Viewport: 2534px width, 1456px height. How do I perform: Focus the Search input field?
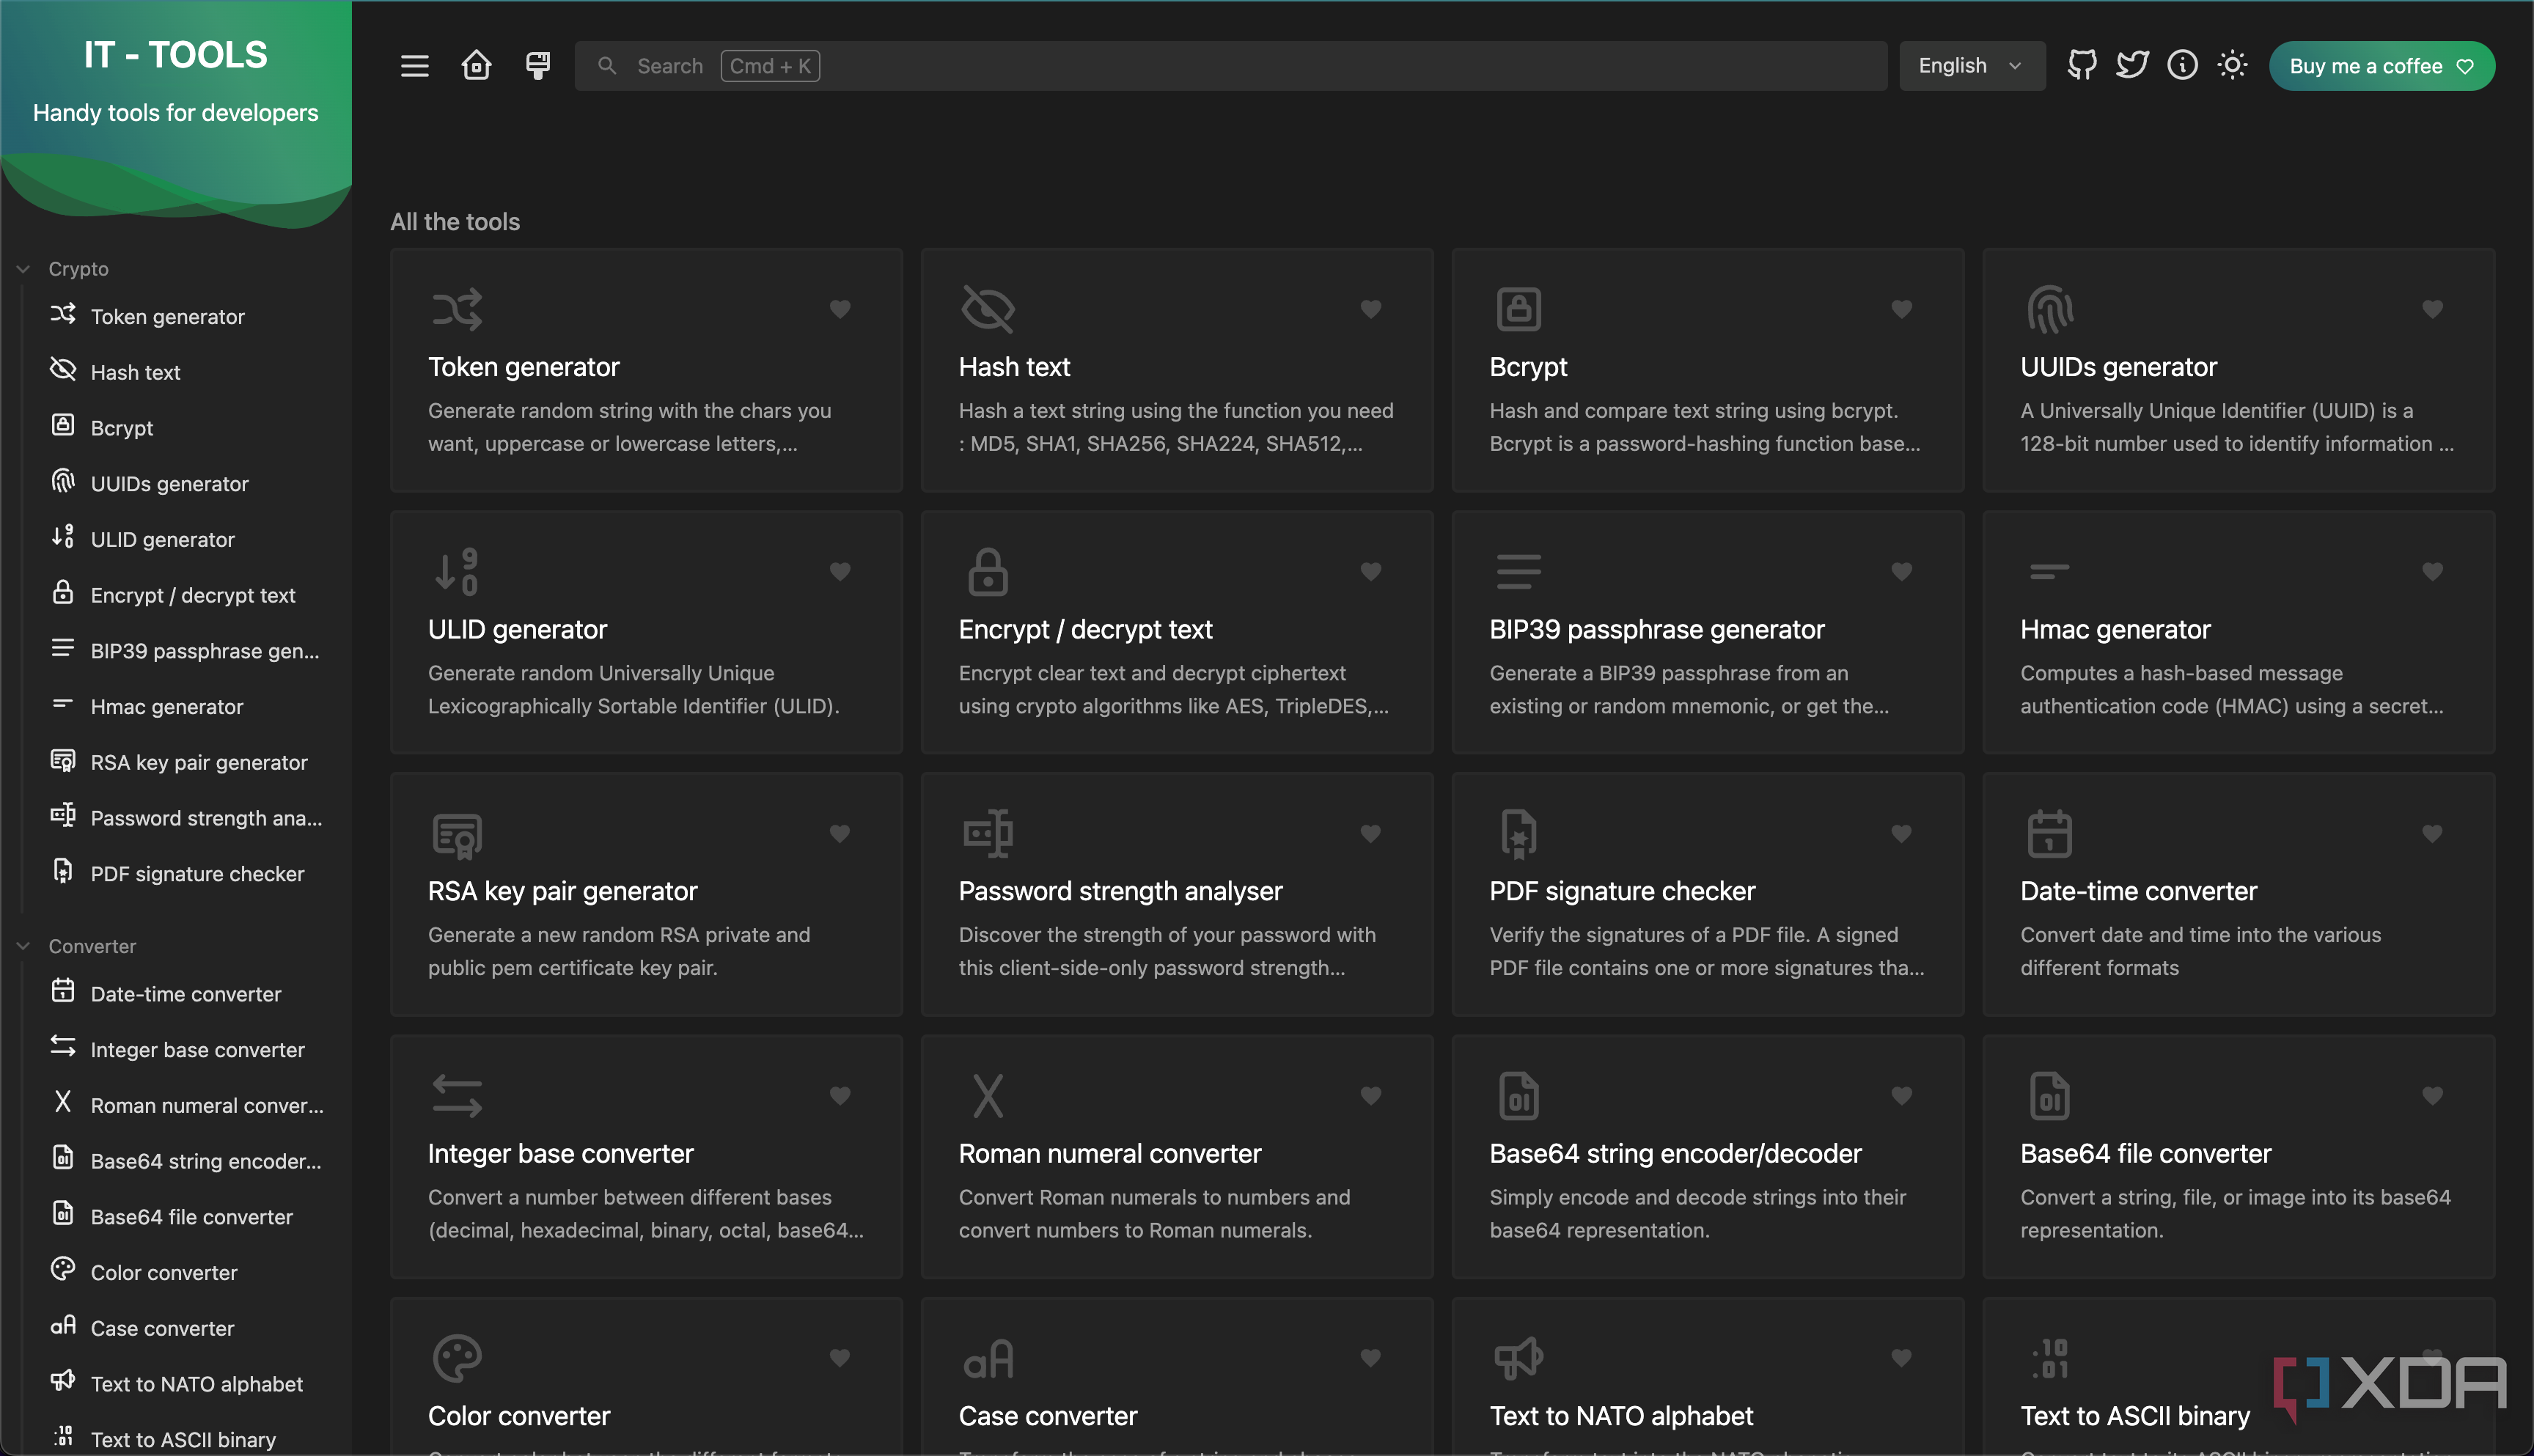(1230, 66)
